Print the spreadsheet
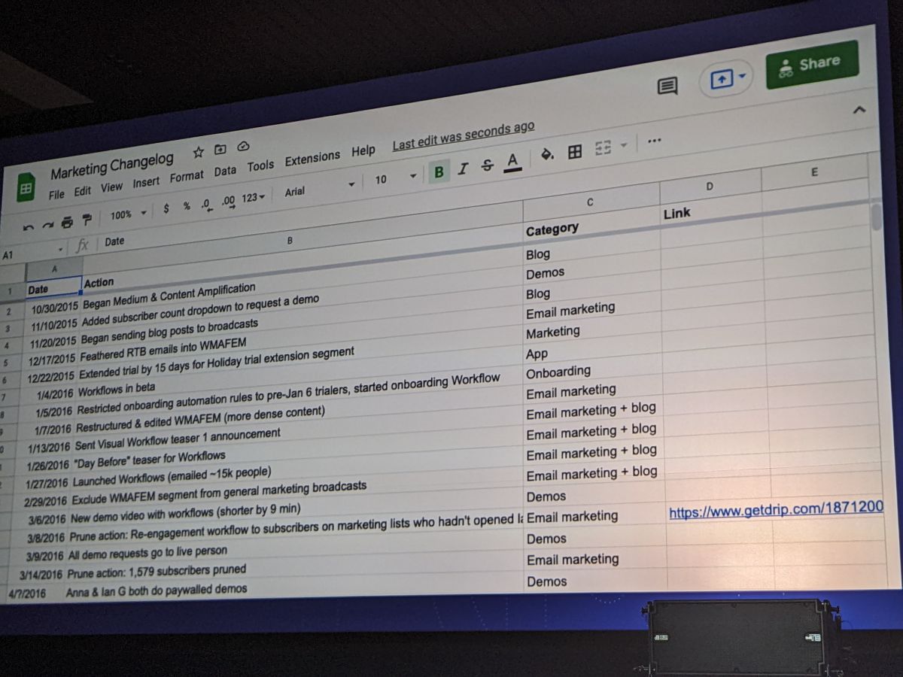Viewport: 903px width, 677px height. (67, 222)
